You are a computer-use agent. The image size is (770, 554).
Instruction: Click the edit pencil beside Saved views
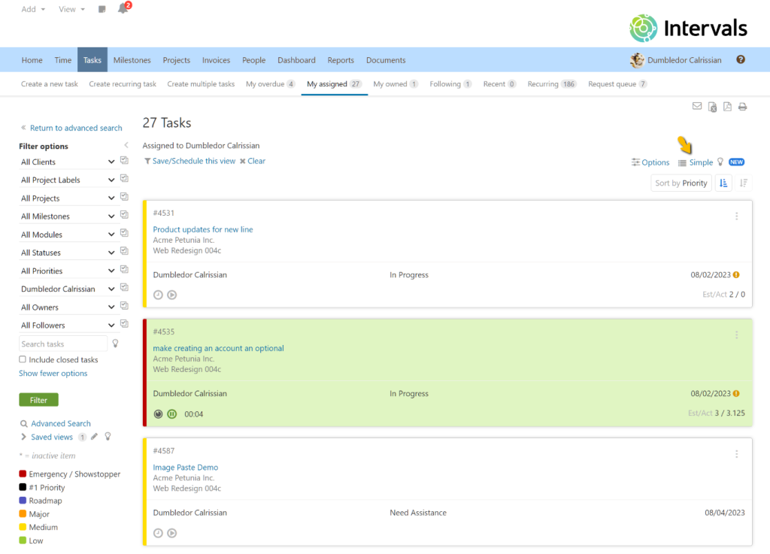94,437
